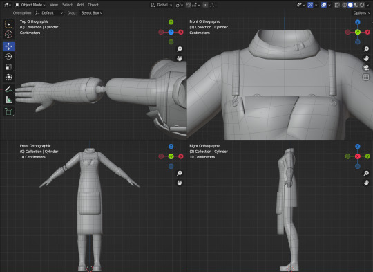Open Drag Select Box dropdown
373x272 pixels.
click(91, 13)
